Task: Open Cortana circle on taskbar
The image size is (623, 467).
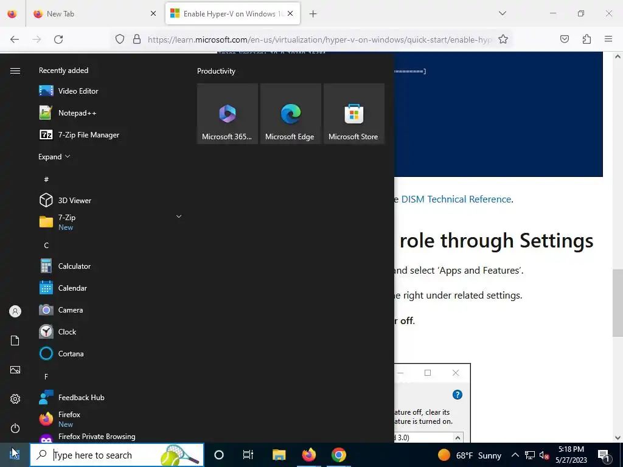Action: [219, 455]
